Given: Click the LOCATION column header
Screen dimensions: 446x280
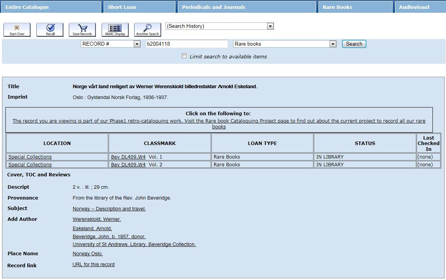Looking at the screenshot, I should tap(57, 143).
